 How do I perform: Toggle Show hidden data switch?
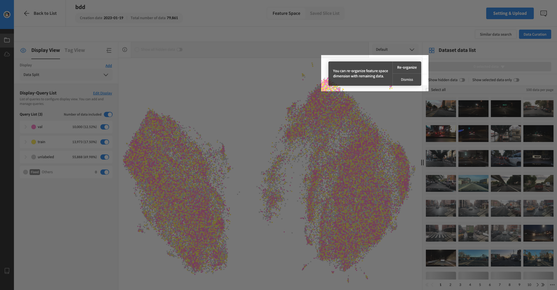click(x=462, y=80)
